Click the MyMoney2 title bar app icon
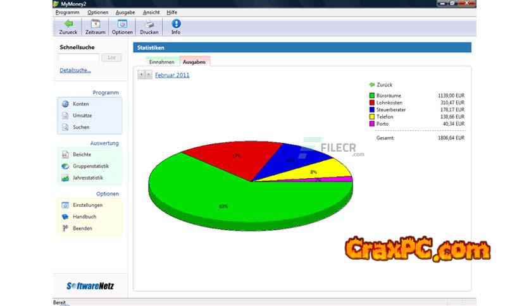The image size is (529, 306). pos(56,4)
